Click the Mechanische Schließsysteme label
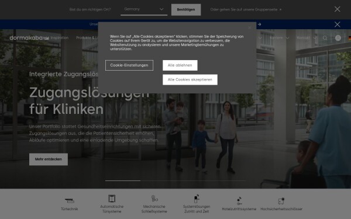 pos(154,209)
